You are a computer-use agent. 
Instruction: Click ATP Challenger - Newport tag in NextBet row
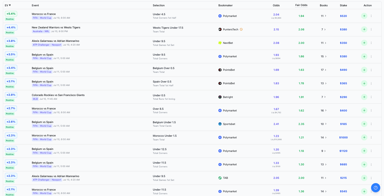(47, 45)
